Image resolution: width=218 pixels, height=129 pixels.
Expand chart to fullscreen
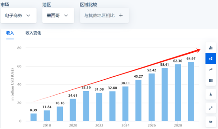pos(210,108)
